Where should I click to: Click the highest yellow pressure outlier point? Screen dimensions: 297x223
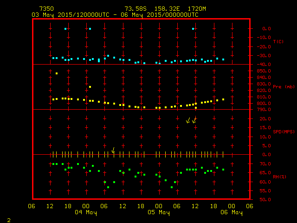point(57,73)
